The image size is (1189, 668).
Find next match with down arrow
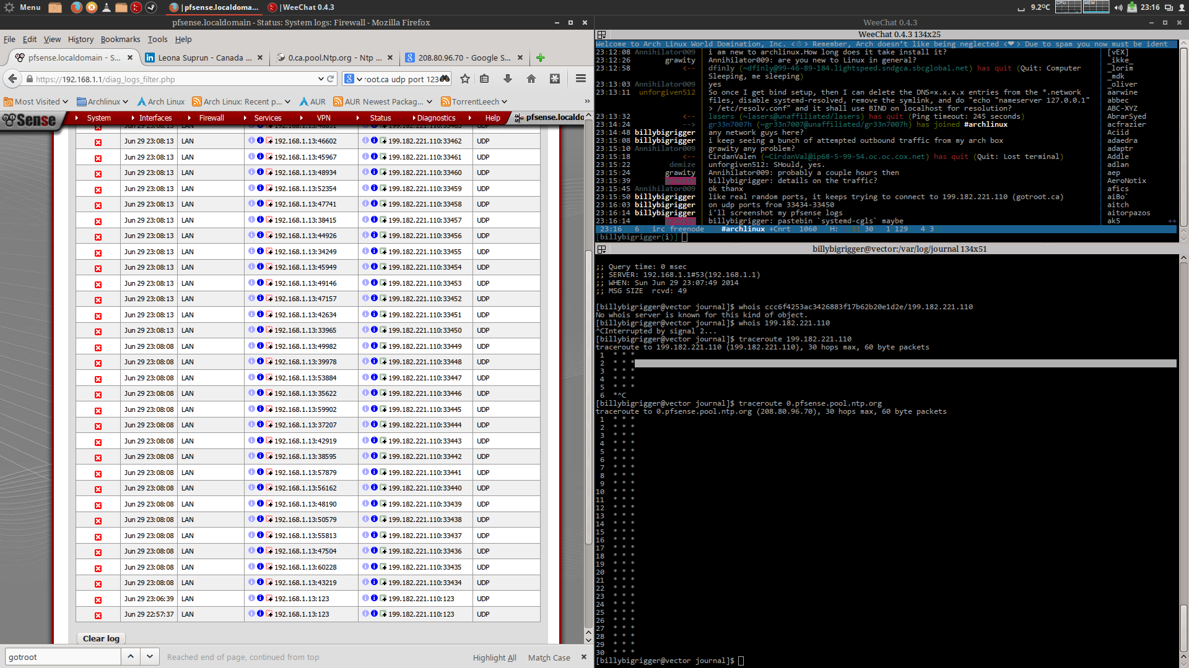150,657
